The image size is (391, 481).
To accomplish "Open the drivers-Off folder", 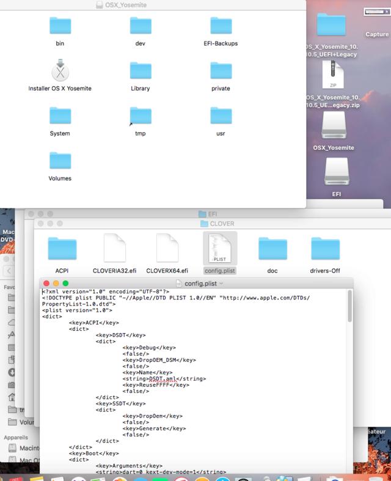I will pyautogui.click(x=325, y=249).
